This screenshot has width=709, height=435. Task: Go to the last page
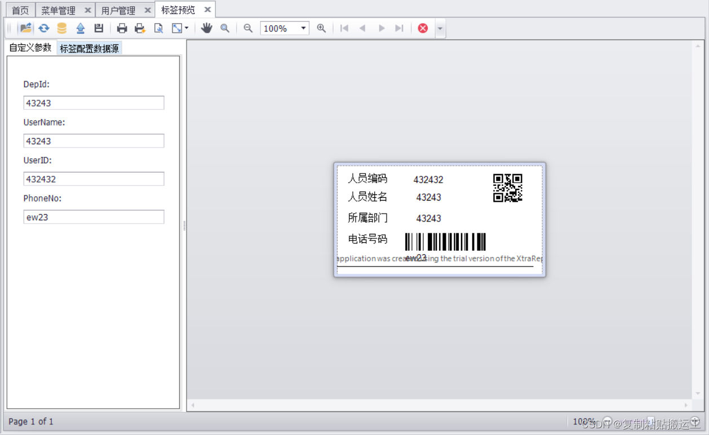[x=400, y=28]
